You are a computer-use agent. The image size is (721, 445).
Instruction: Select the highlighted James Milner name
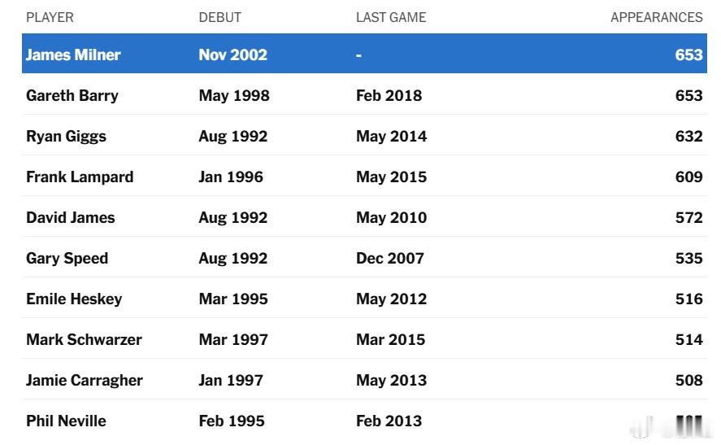(73, 55)
